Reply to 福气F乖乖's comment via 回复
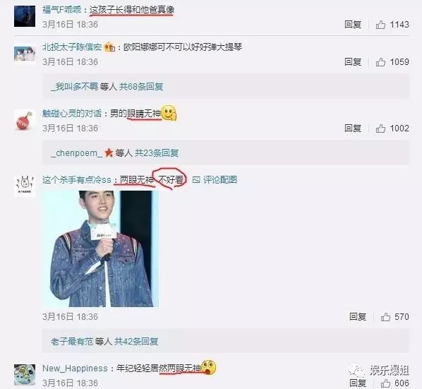Screen dimensions: 422x389 pos(353,25)
